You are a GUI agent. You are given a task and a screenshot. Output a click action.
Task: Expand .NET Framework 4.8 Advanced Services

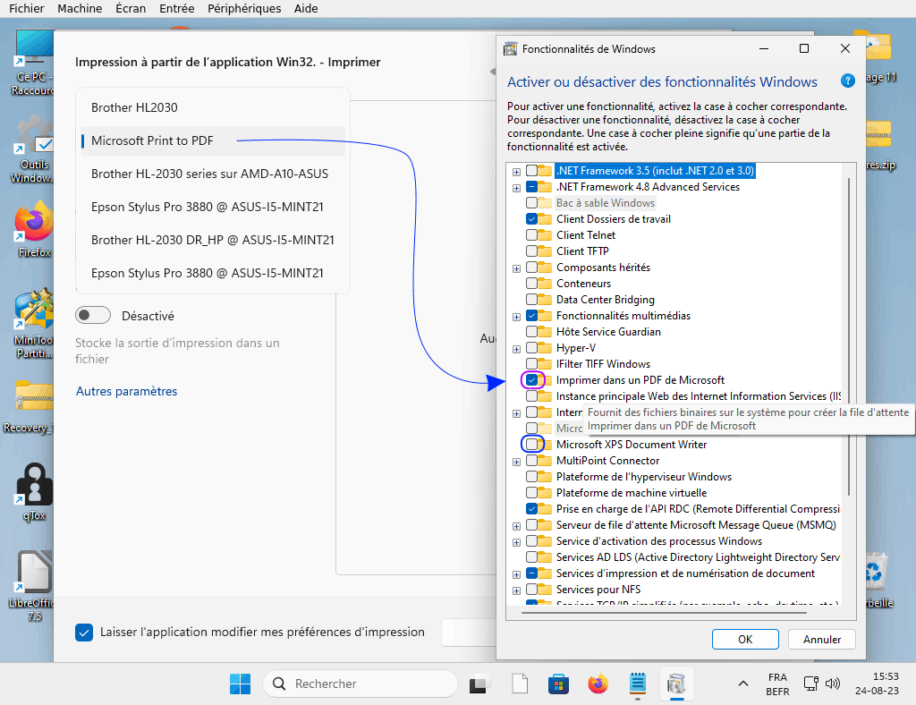[x=516, y=188]
